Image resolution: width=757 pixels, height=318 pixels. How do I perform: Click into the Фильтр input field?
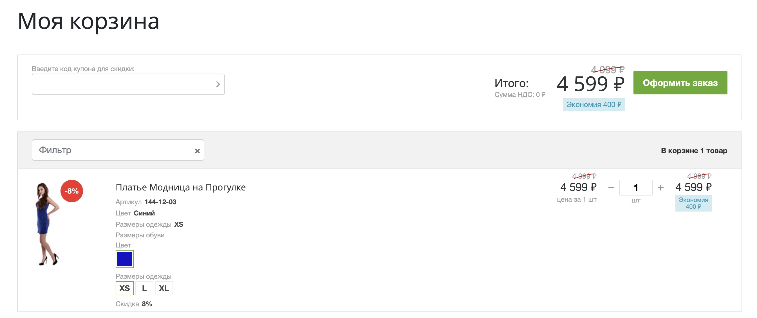[x=115, y=150]
